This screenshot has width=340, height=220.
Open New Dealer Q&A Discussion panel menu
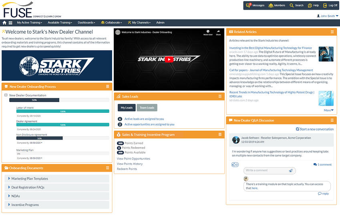(x=332, y=120)
